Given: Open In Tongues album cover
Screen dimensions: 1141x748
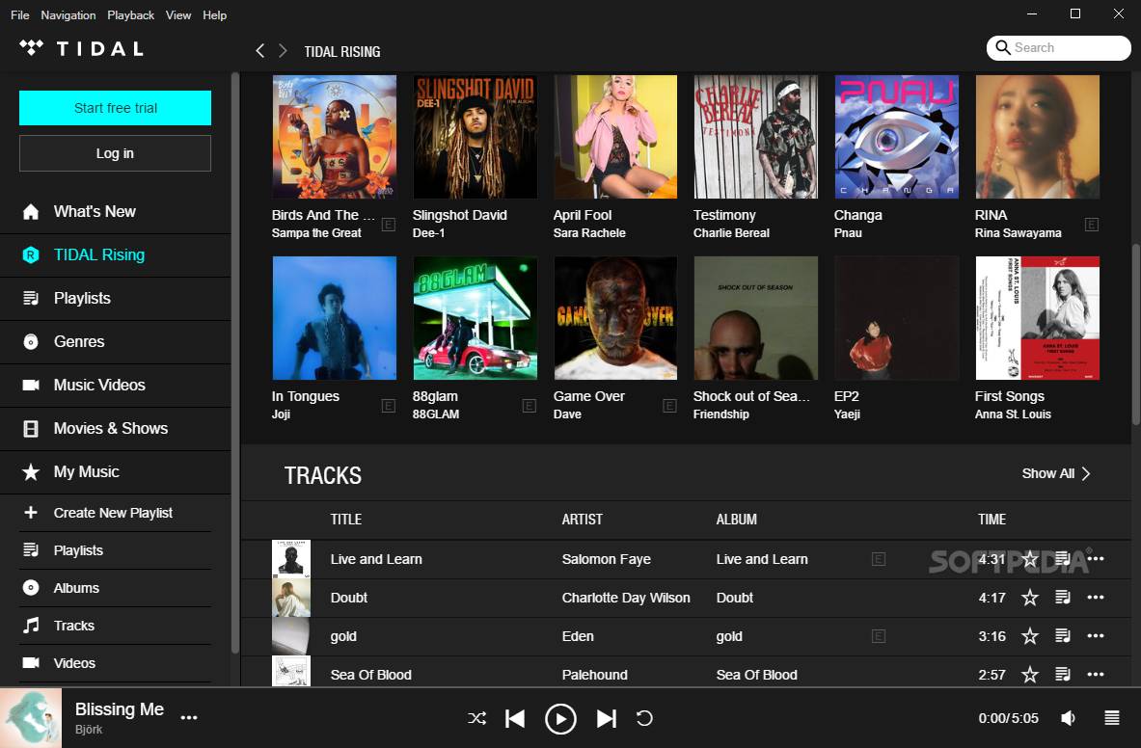Looking at the screenshot, I should pyautogui.click(x=335, y=318).
